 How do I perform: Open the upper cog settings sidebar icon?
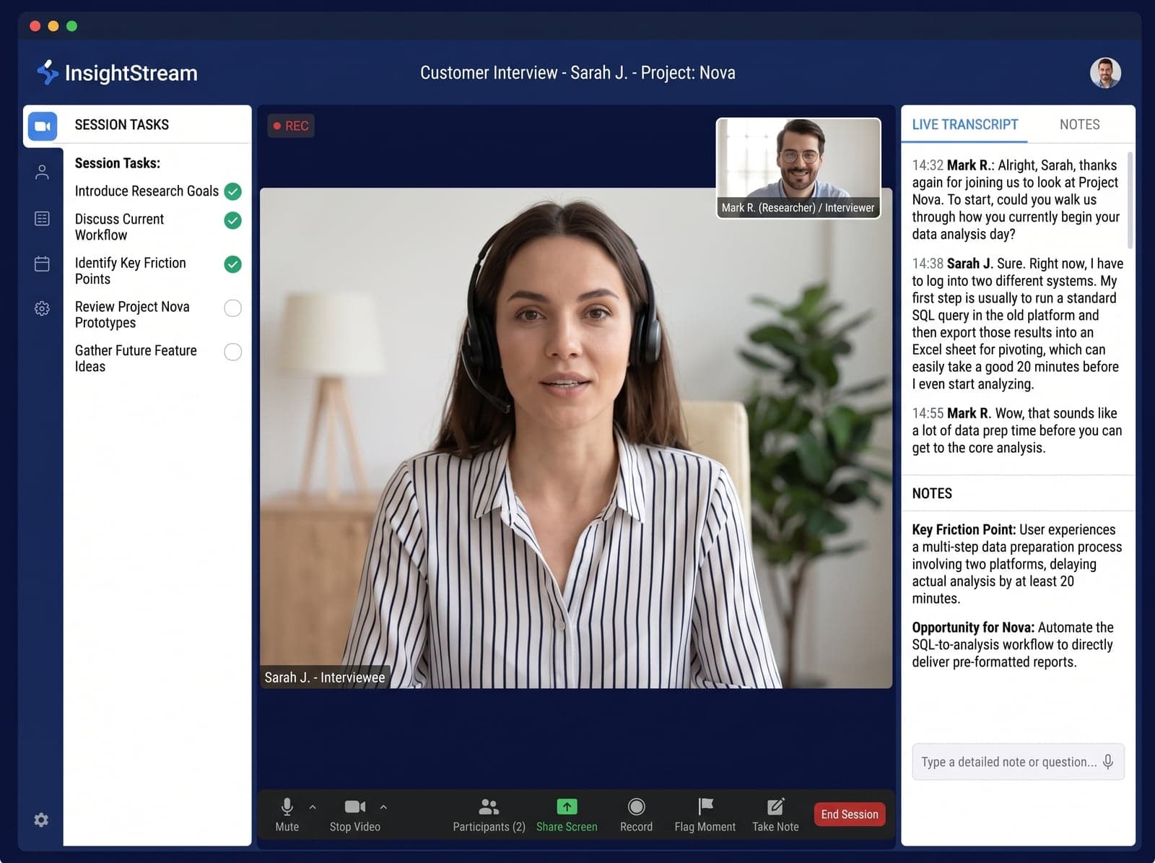tap(42, 308)
